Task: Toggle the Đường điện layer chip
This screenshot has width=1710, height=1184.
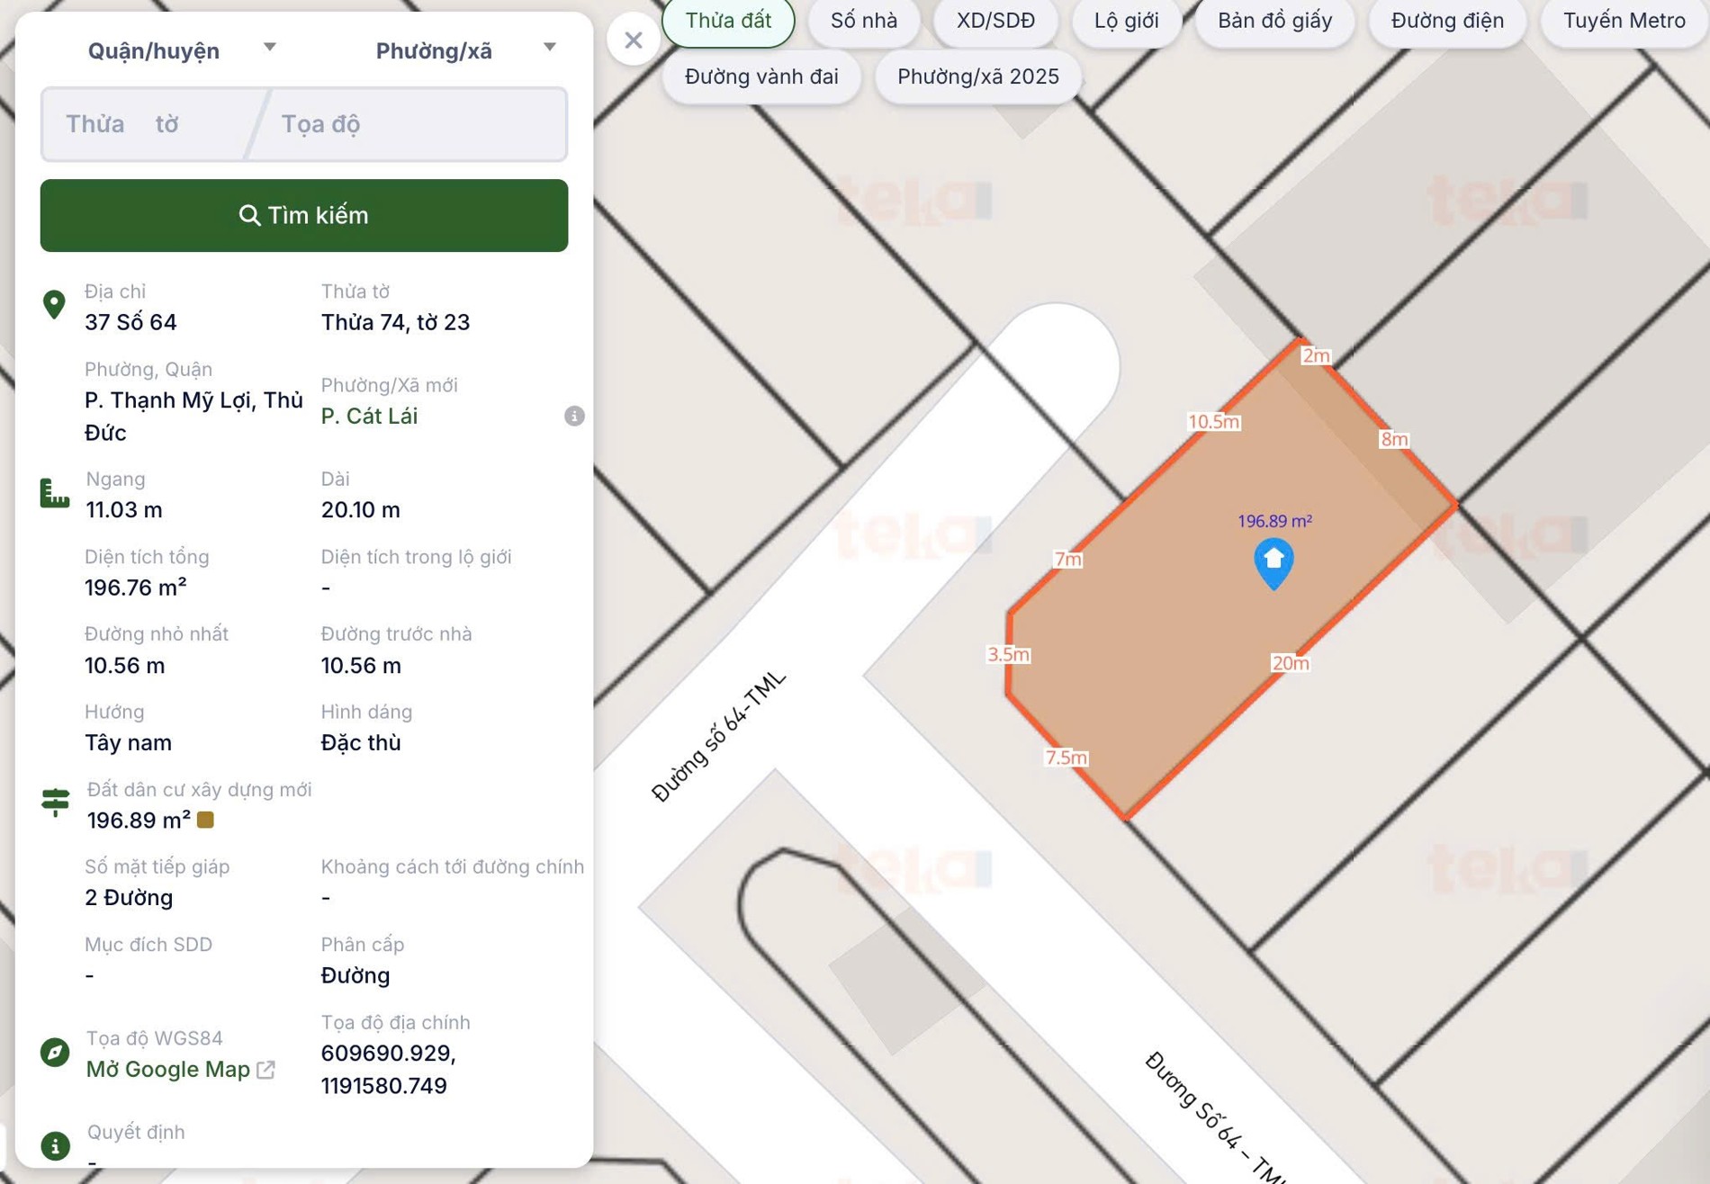Action: [x=1447, y=21]
